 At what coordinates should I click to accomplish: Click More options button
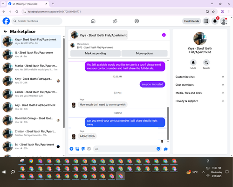click(144, 53)
